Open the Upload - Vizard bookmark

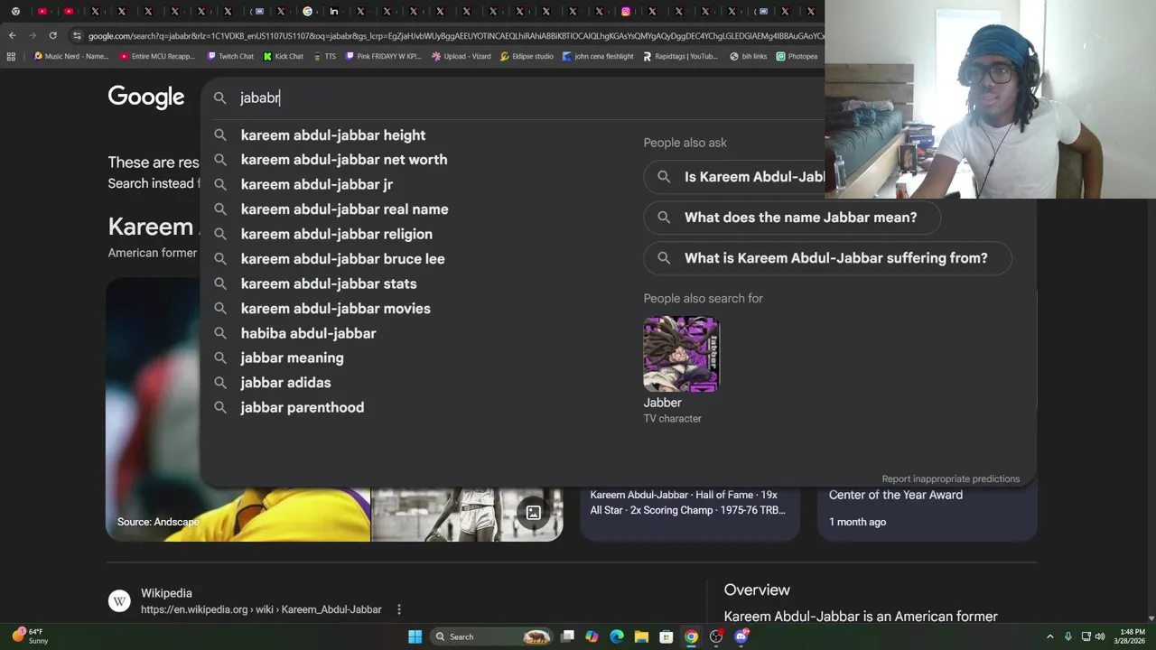tap(461, 56)
